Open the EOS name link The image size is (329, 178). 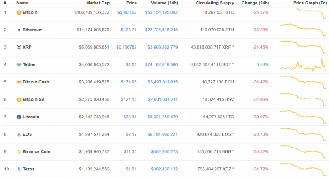pyautogui.click(x=27, y=134)
